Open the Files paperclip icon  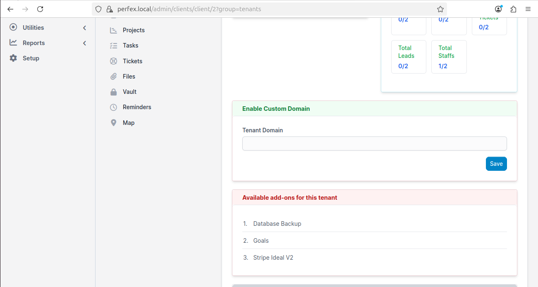point(113,76)
